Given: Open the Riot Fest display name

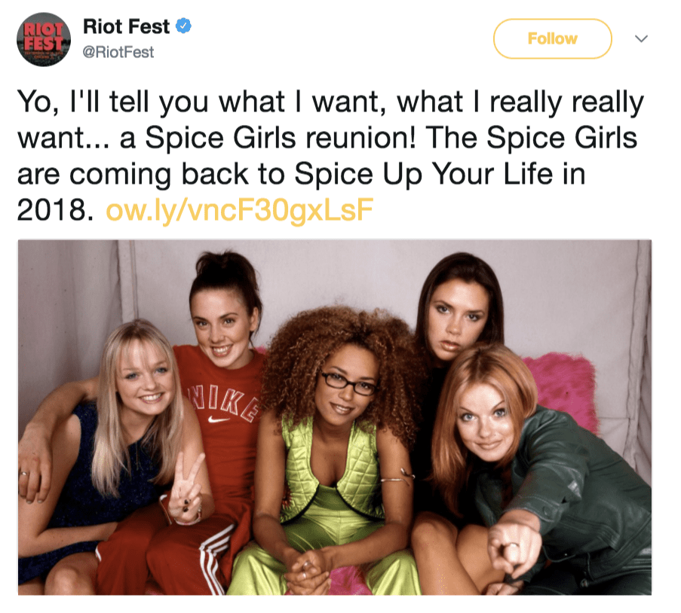Looking at the screenshot, I should point(126,26).
